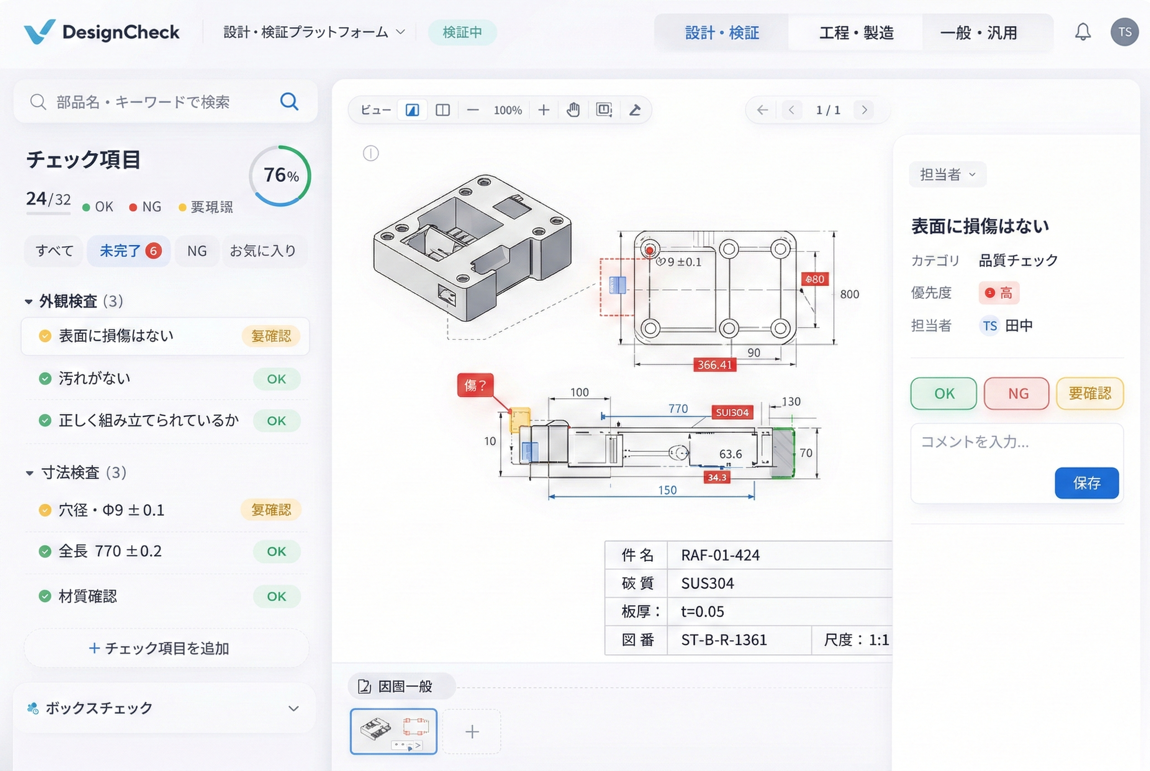
Task: Click the 76% progress ring
Action: point(279,175)
